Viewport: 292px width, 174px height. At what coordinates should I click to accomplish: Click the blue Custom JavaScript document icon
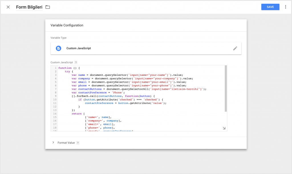(x=58, y=48)
